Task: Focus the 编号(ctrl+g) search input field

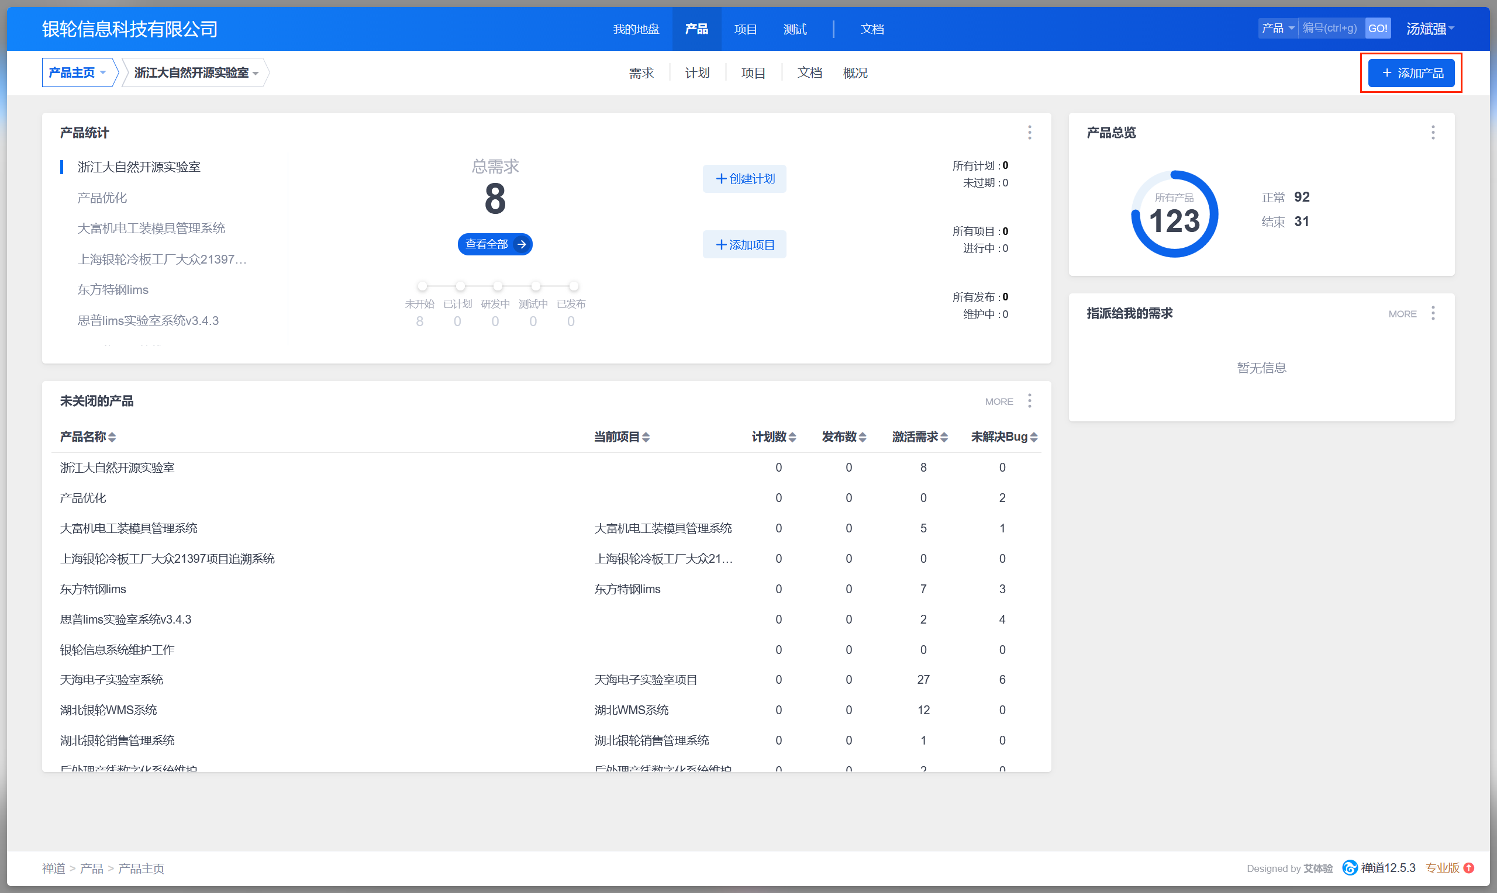Action: click(1330, 28)
